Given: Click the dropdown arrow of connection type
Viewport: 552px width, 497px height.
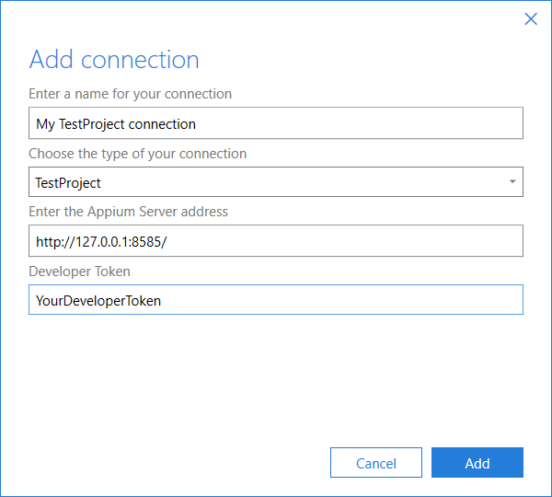Looking at the screenshot, I should point(512,181).
